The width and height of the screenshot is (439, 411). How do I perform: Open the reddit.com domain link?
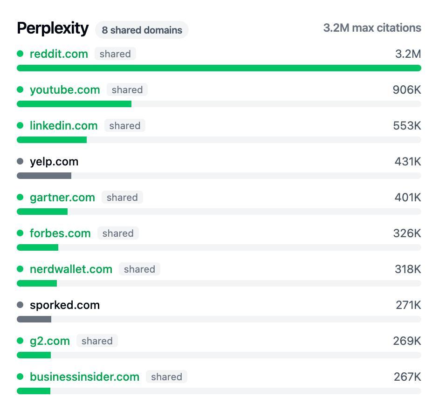coord(59,54)
